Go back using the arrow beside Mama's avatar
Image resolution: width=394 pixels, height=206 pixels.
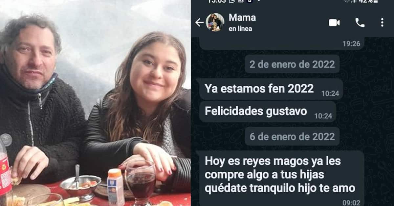click(199, 22)
